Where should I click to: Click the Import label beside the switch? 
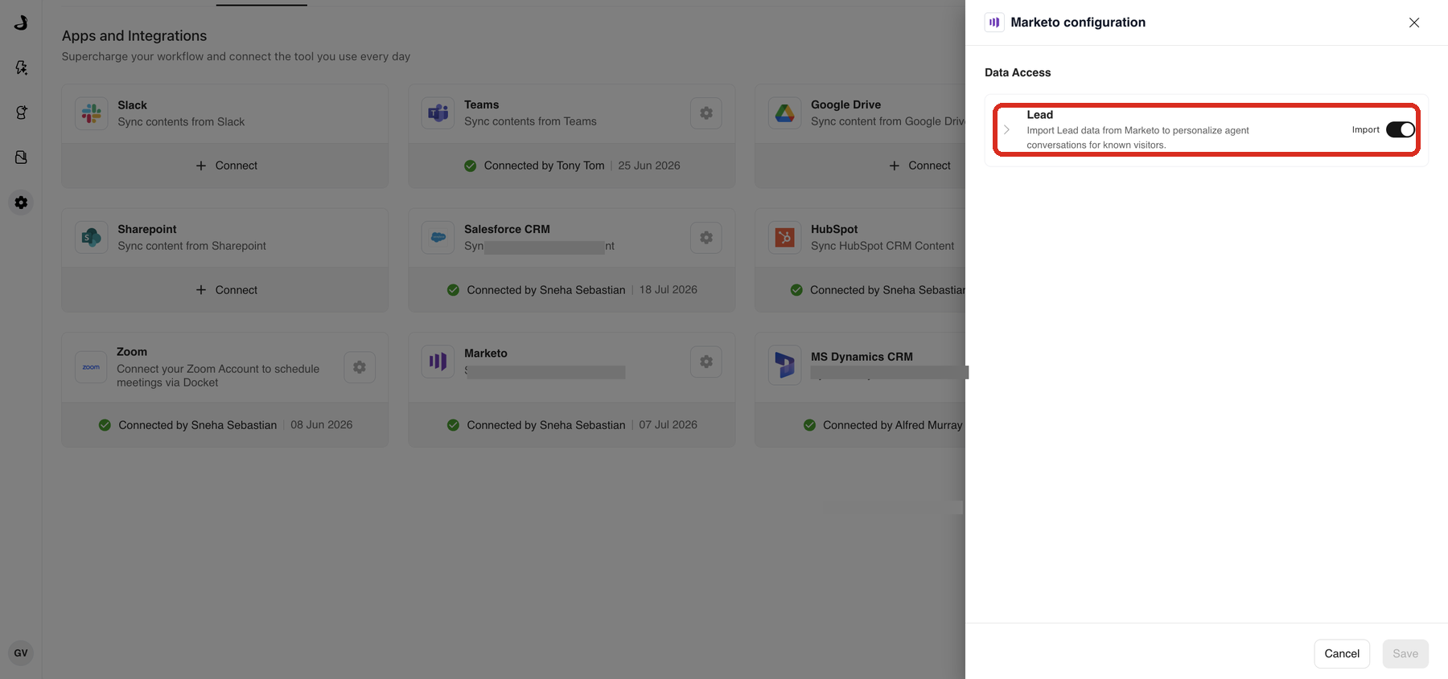coord(1365,129)
